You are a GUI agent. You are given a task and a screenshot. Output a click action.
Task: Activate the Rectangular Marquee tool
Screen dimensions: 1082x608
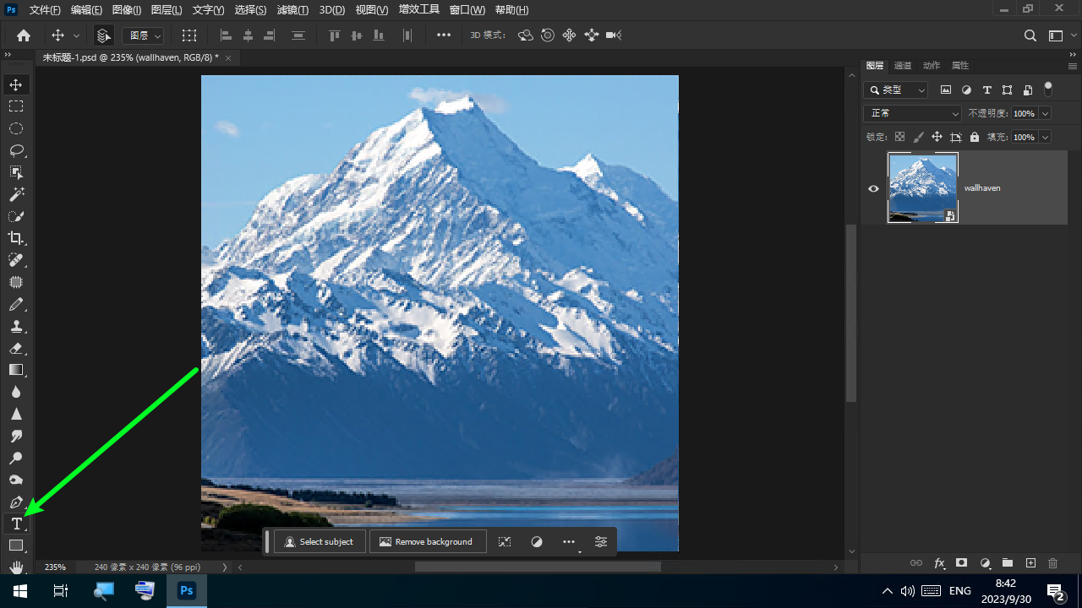pyautogui.click(x=16, y=106)
